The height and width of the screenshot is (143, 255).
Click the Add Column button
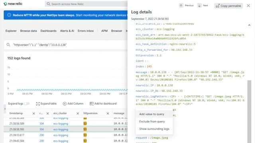(73, 104)
